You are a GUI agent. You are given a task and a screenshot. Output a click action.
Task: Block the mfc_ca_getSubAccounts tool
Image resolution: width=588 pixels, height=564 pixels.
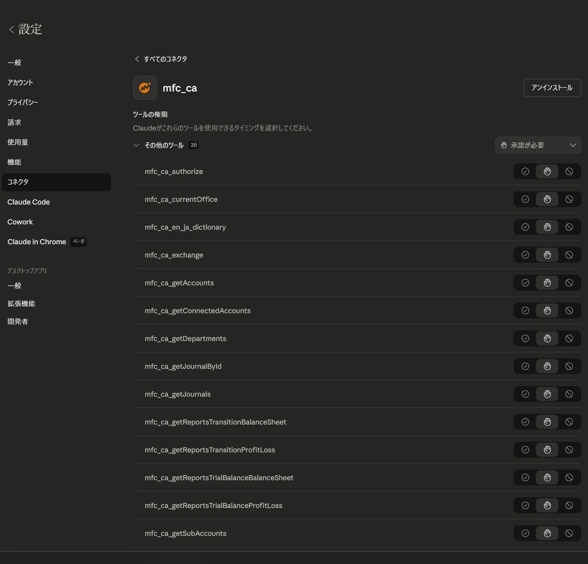coord(569,534)
